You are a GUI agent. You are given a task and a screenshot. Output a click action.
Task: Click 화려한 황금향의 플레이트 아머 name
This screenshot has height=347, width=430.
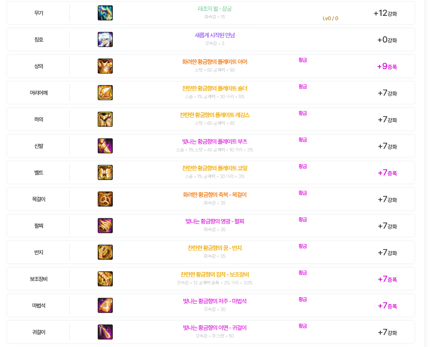pyautogui.click(x=215, y=62)
